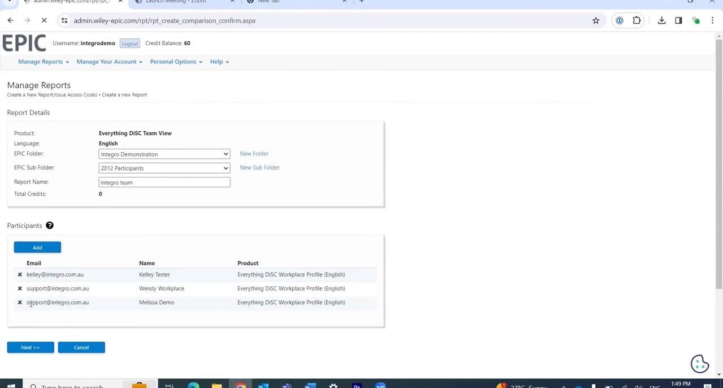Open the cookie preferences icon
723x388 pixels.
tap(700, 364)
